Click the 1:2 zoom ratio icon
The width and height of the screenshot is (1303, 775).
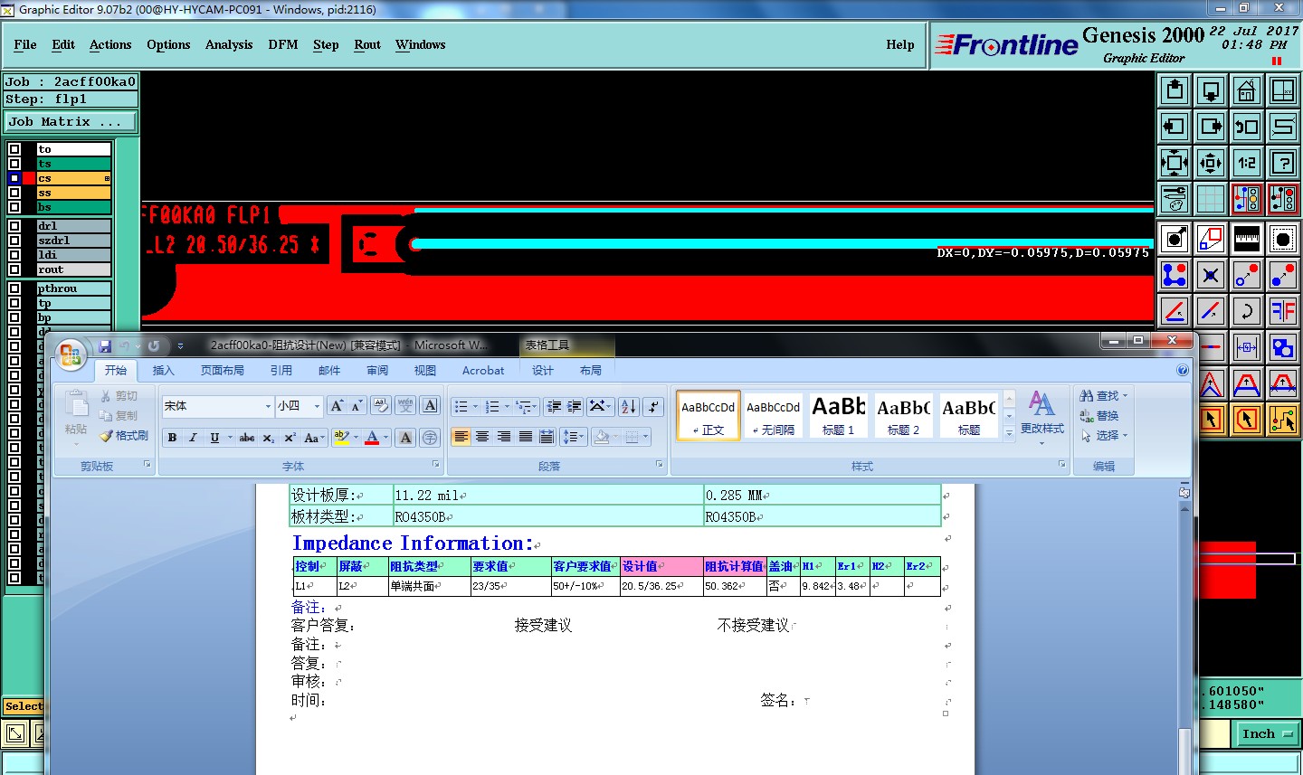[x=1247, y=163]
